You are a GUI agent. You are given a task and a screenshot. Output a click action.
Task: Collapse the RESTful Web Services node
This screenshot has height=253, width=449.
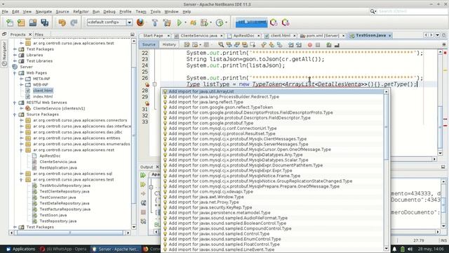(15, 103)
